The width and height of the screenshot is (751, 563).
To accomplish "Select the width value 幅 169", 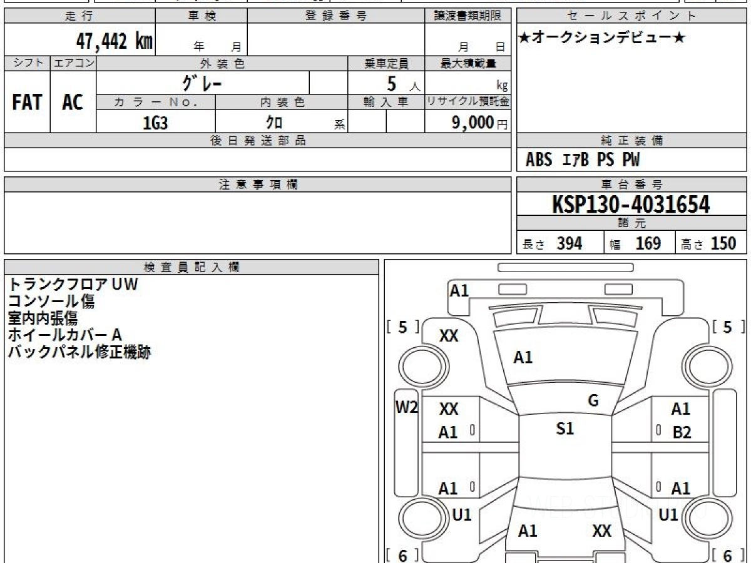I will (x=636, y=243).
